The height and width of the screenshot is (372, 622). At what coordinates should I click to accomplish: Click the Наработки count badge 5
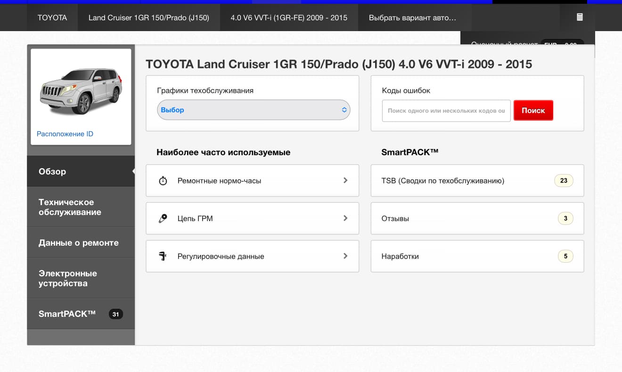coord(565,256)
